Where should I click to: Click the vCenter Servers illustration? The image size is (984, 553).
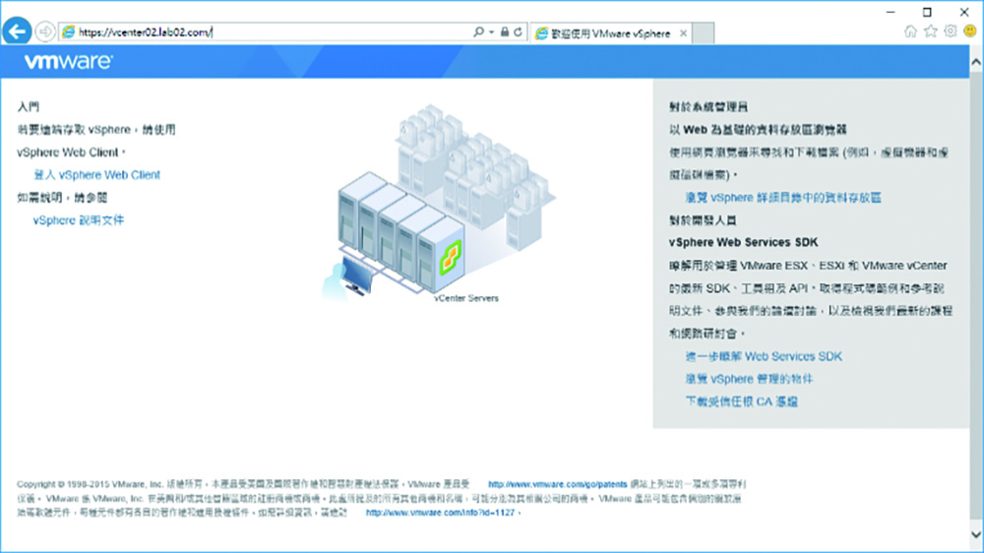click(439, 204)
